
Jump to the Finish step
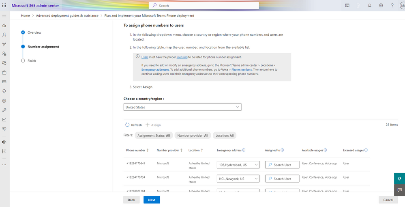[x=32, y=60]
